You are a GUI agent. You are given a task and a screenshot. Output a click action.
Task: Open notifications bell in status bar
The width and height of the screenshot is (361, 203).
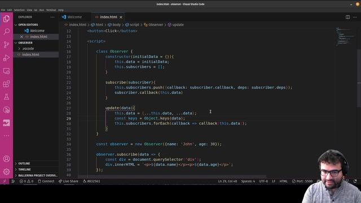[355, 182]
